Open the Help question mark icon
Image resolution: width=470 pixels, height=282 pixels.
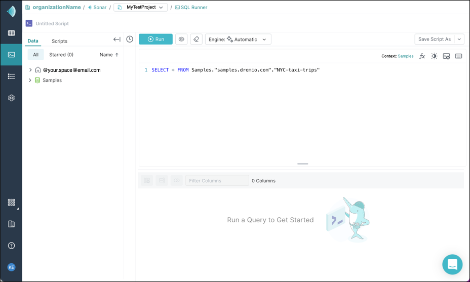click(11, 246)
